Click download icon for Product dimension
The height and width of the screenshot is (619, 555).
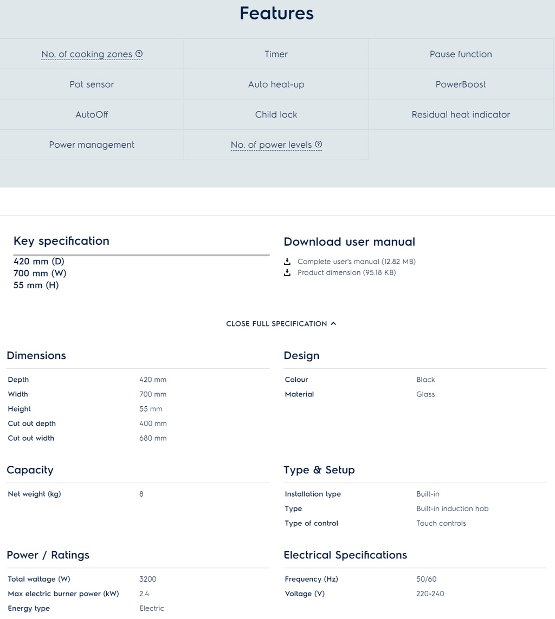pyautogui.click(x=287, y=272)
